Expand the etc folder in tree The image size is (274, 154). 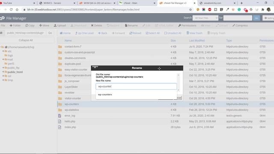point(3,51)
